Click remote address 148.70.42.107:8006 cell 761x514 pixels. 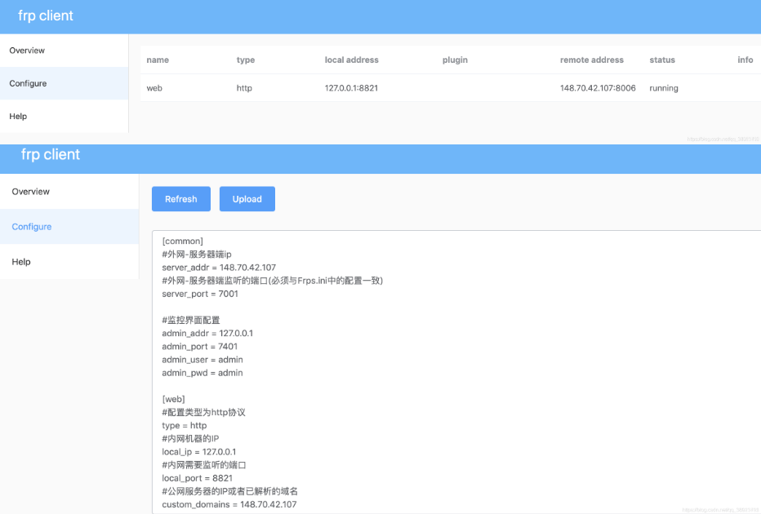tap(598, 88)
